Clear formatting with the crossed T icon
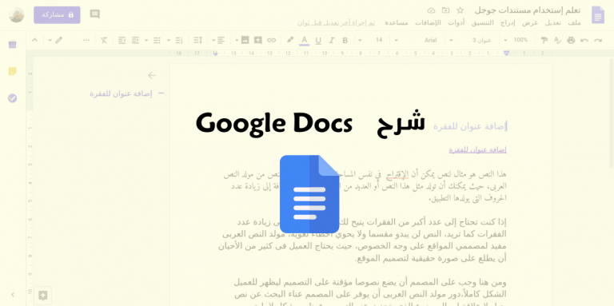This screenshot has height=306, width=614. (104, 40)
